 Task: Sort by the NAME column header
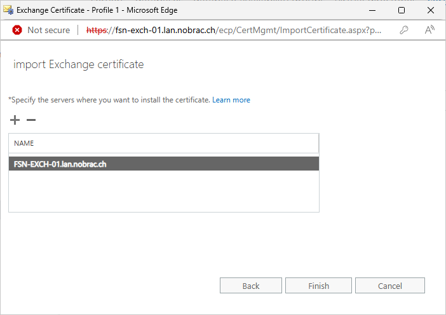point(163,143)
